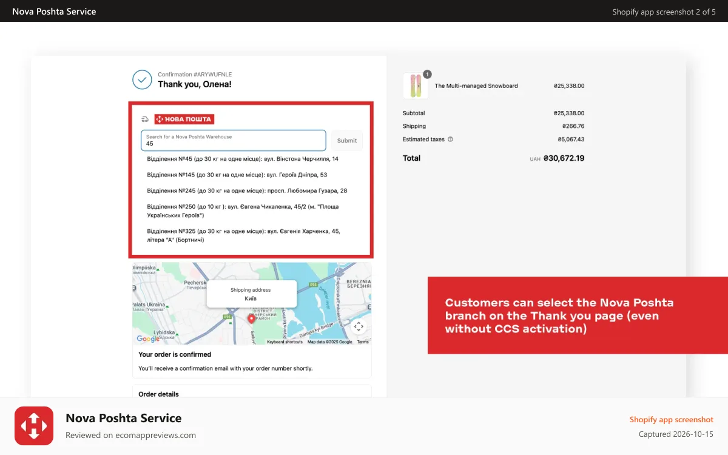Click the Shipping address Київ map label
Image resolution: width=728 pixels, height=455 pixels.
point(251,294)
